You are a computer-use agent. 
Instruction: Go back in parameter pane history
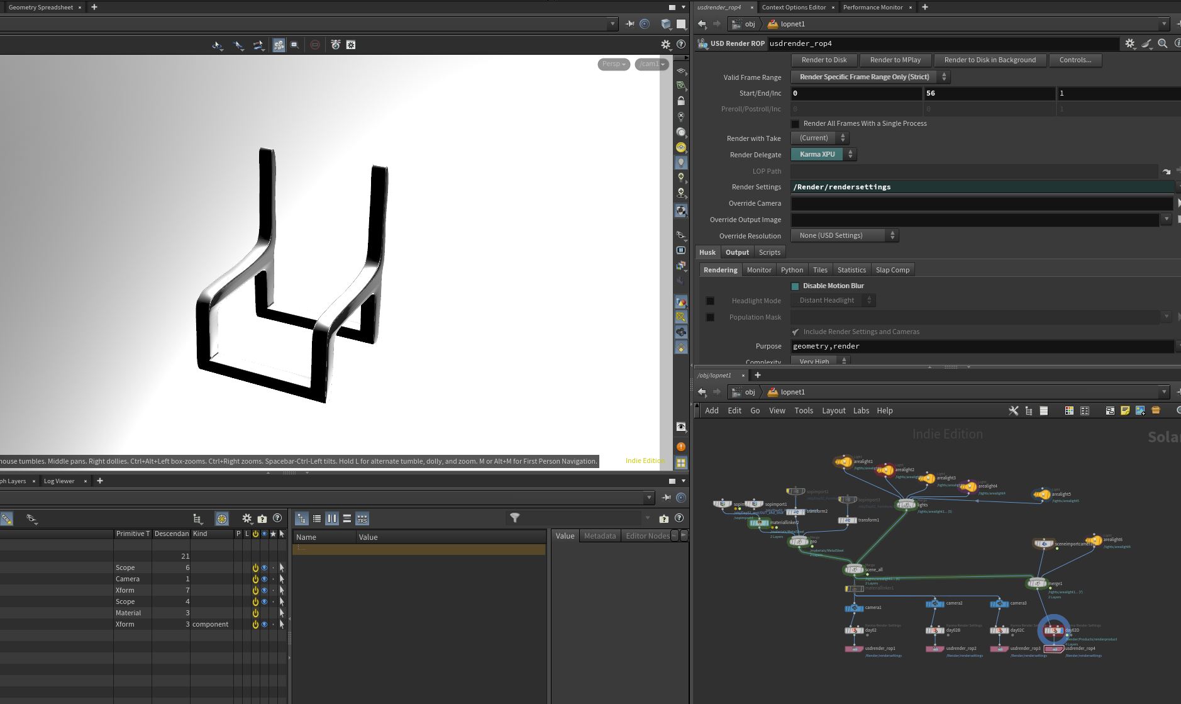coord(702,24)
